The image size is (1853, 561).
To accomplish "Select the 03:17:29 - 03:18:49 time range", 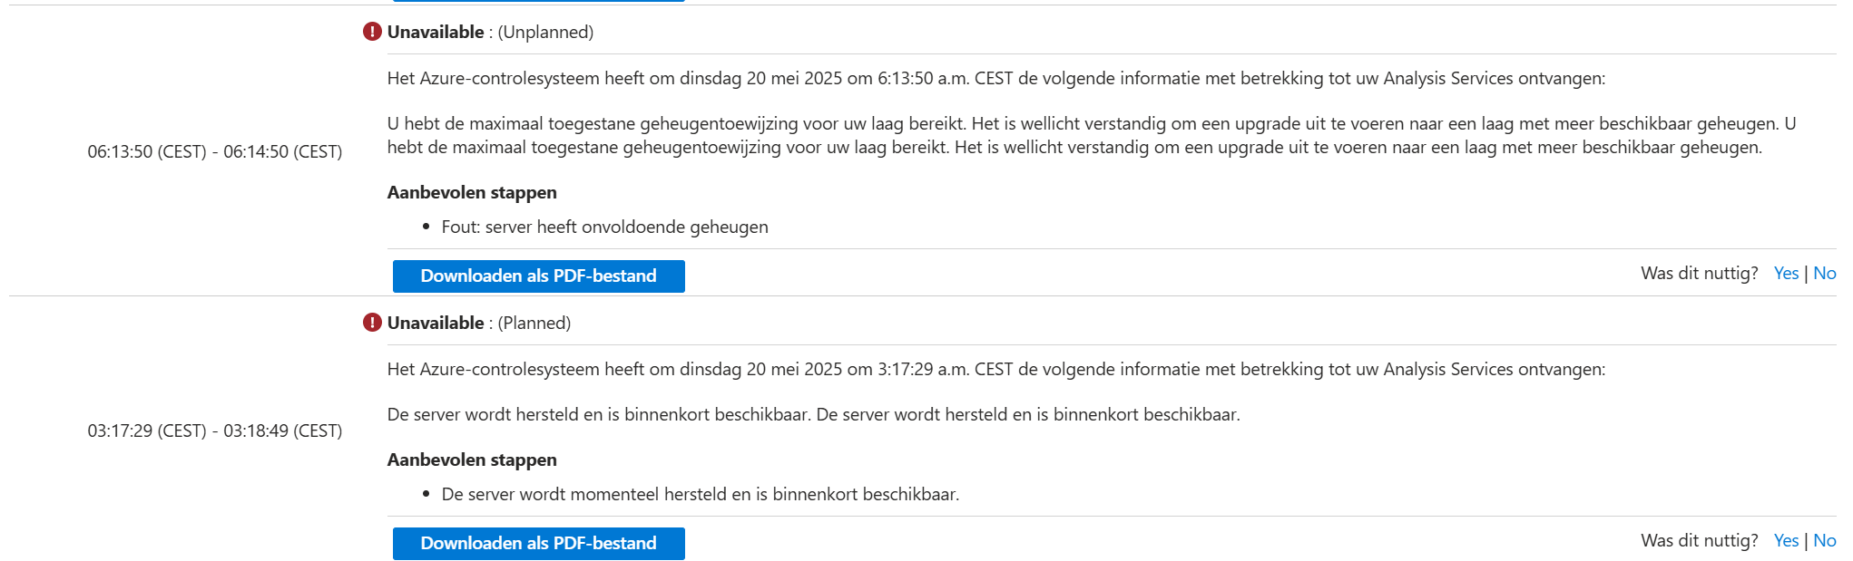I will pyautogui.click(x=215, y=430).
